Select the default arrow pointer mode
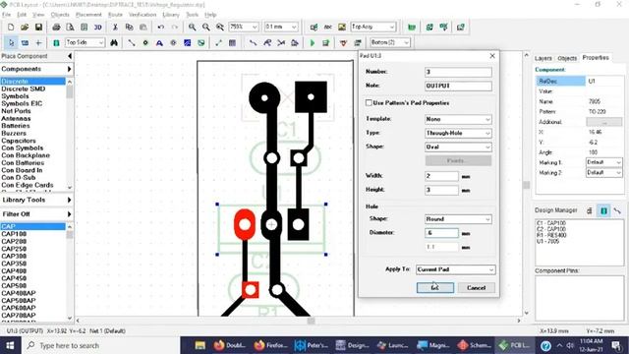Viewport: 629px width, 354px height. (11, 42)
